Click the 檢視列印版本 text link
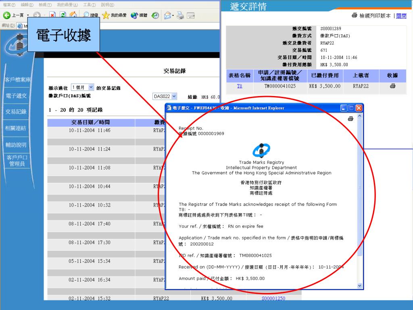This screenshot has height=310, width=413. coord(375,16)
